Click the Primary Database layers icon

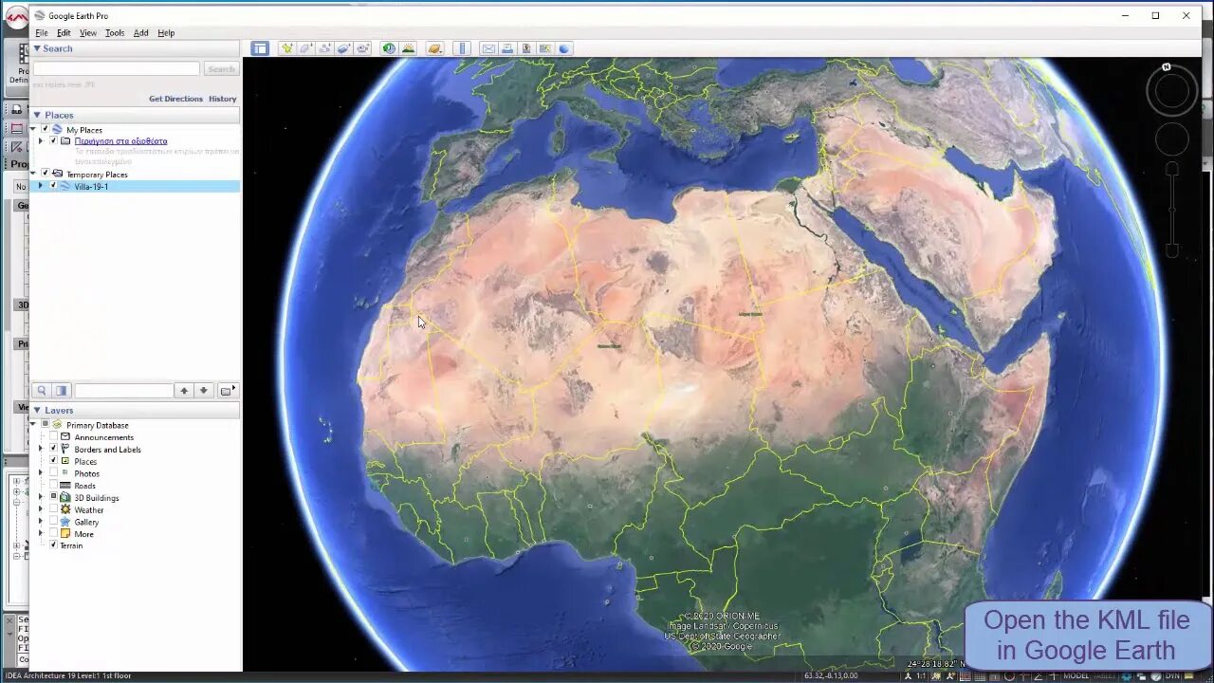point(57,425)
